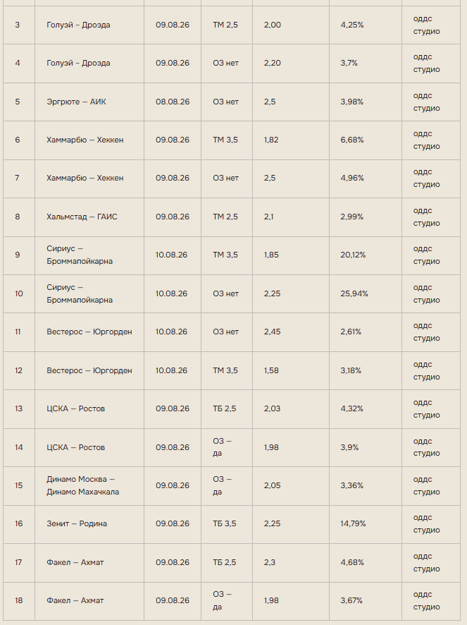
Task: Click row number 13
Action: pos(19,408)
